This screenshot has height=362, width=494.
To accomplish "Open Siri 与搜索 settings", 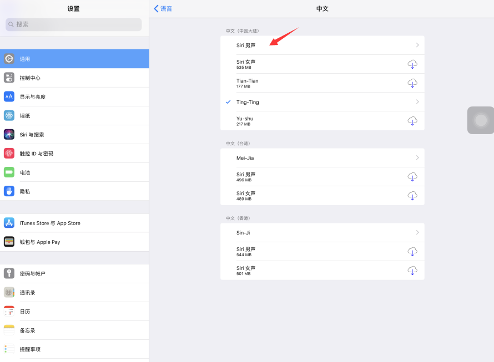I will [74, 134].
